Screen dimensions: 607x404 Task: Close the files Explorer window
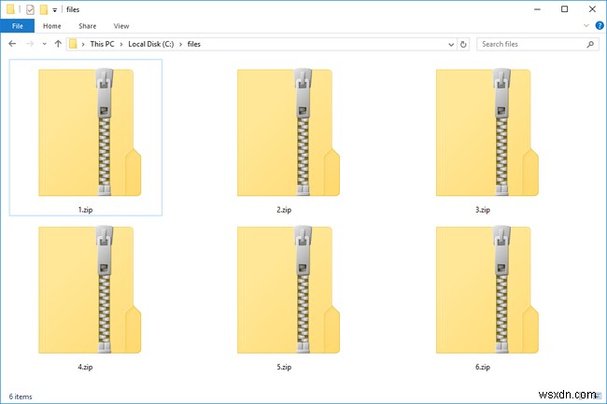point(592,9)
